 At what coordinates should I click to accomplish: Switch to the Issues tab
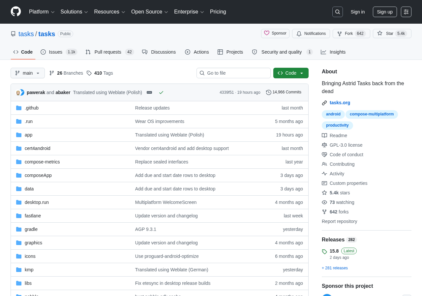pos(59,52)
